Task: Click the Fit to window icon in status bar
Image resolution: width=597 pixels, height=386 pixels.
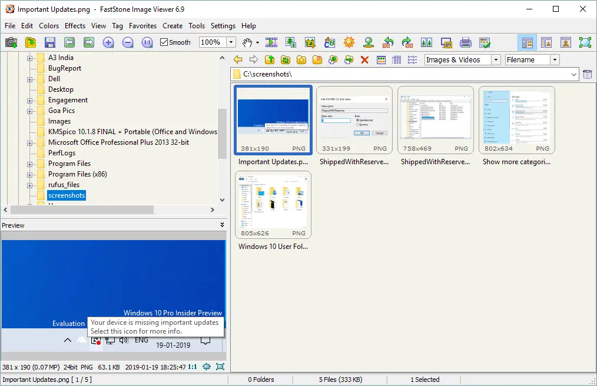Action: tap(207, 367)
